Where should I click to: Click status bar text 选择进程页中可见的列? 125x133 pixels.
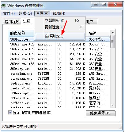point(20,127)
